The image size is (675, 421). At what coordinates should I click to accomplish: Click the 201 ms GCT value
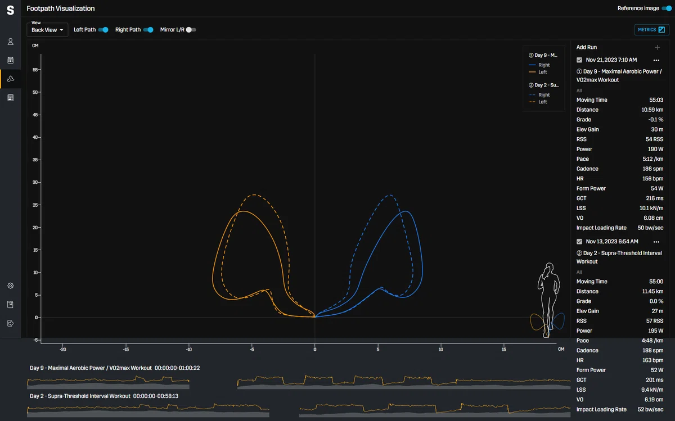655,380
